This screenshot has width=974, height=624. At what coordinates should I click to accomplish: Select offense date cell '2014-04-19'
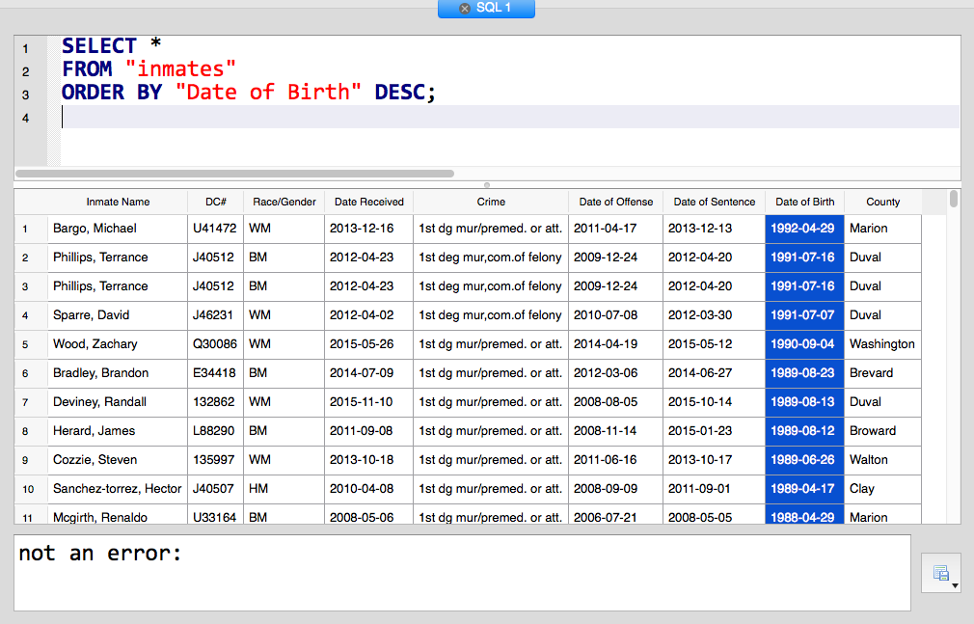coord(615,344)
